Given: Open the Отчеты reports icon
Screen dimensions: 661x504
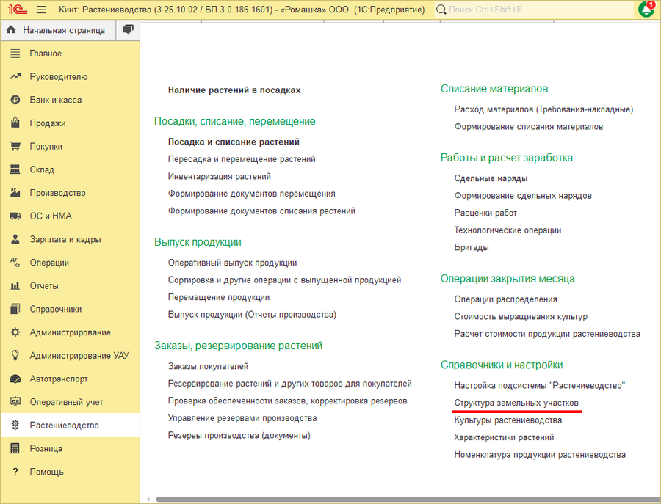Looking at the screenshot, I should (15, 285).
